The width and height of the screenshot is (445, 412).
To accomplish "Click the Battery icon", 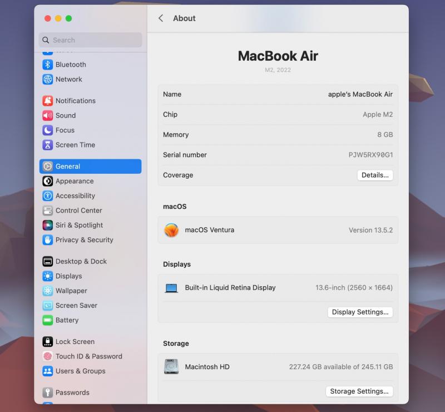I will (x=47, y=320).
